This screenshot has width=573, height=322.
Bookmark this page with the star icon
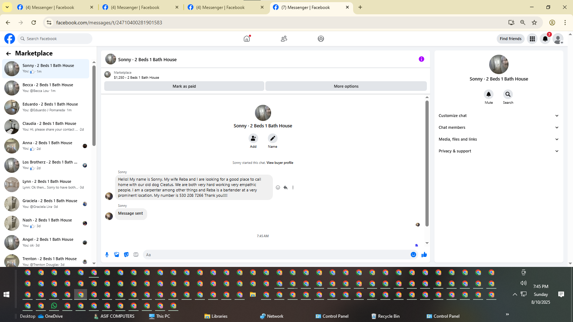(x=534, y=23)
